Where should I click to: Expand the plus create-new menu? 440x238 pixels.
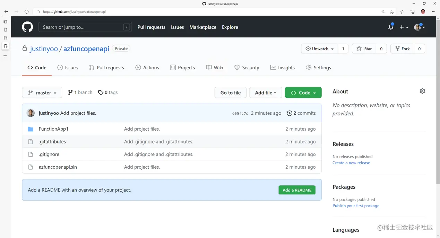[x=404, y=27]
